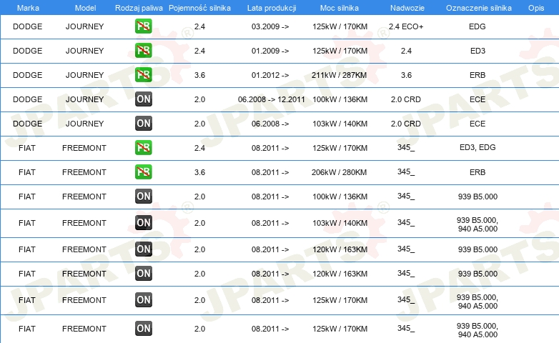Click the ON diesel icon in the Freemont 103kW row

[x=143, y=222]
